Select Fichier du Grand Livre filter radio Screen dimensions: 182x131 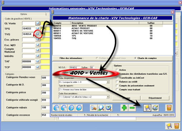(97, 58)
